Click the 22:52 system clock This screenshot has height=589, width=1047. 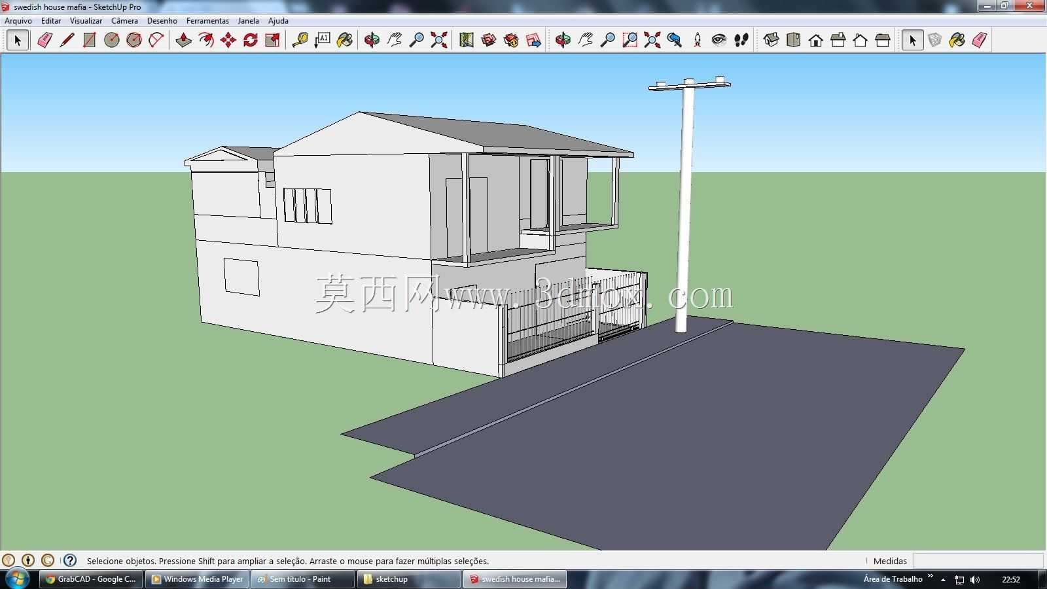[x=1011, y=580]
